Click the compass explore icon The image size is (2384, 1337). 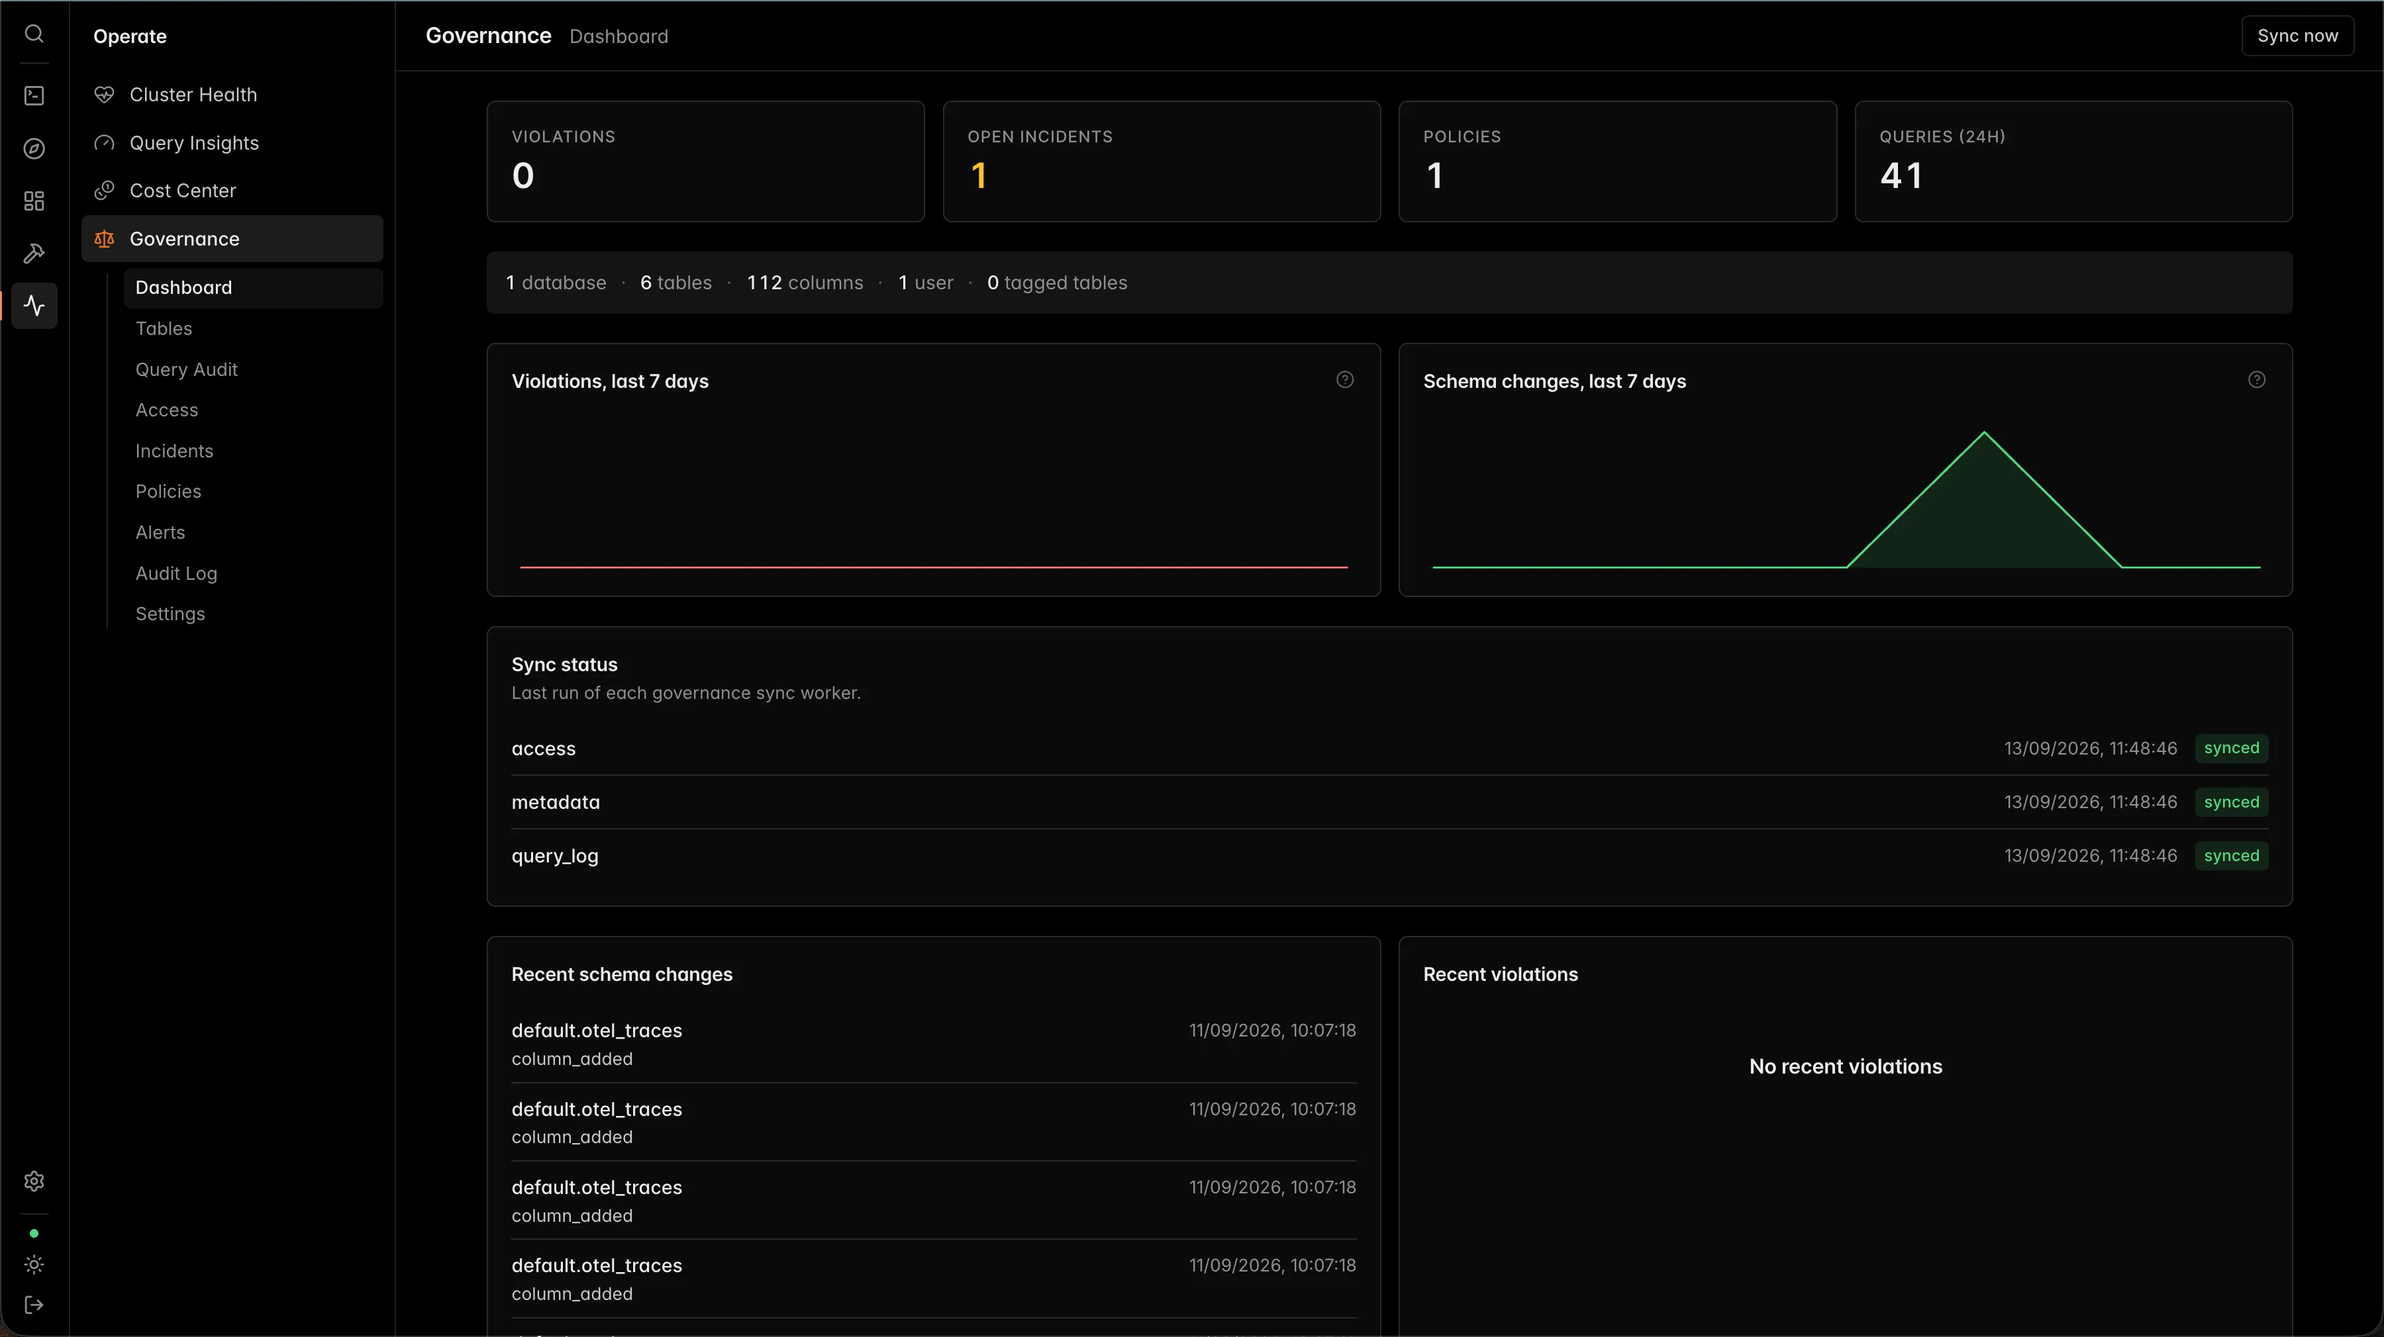(34, 148)
